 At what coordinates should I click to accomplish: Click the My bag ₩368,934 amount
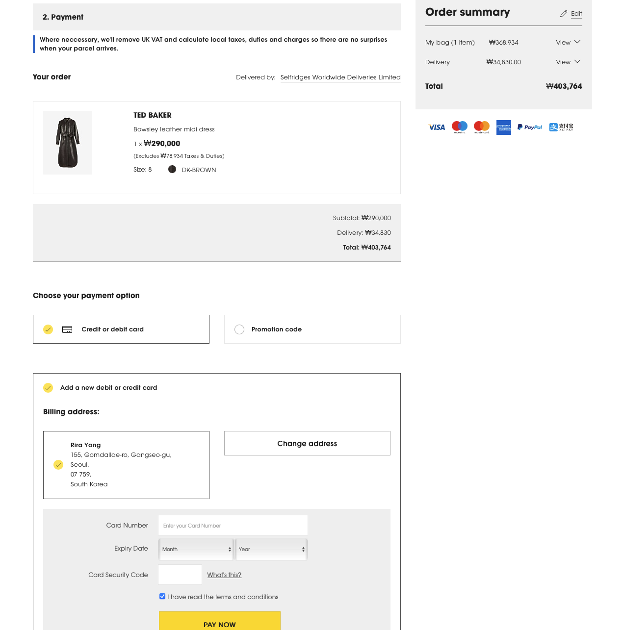pos(504,43)
